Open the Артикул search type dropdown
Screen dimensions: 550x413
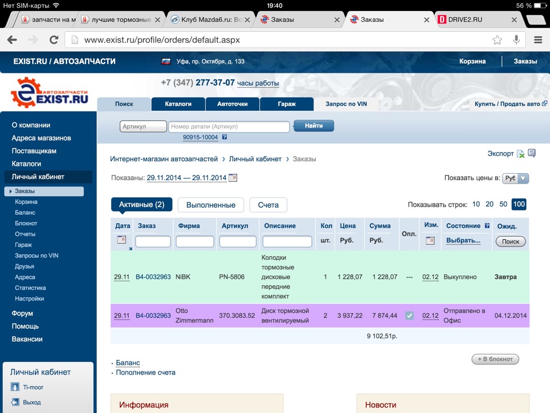[143, 126]
